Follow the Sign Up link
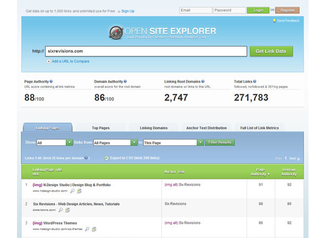Image resolution: width=326 pixels, height=238 pixels. (128, 11)
